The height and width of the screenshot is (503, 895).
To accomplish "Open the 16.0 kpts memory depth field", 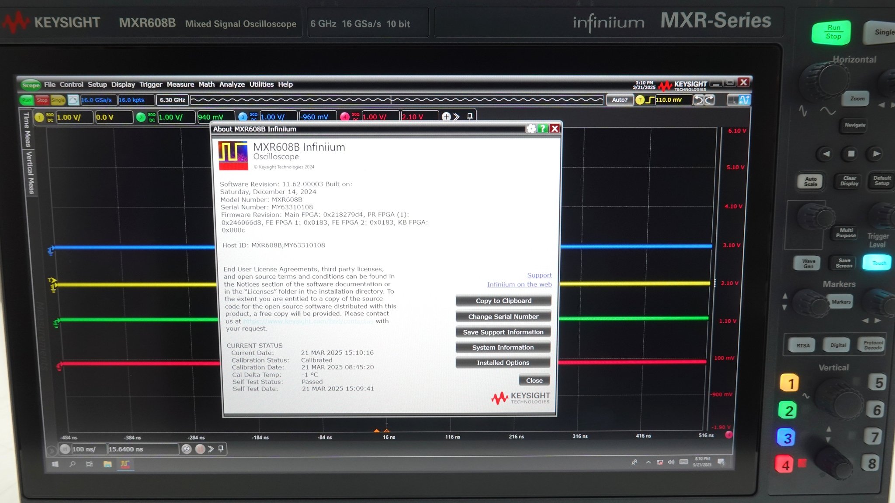I will click(x=136, y=100).
